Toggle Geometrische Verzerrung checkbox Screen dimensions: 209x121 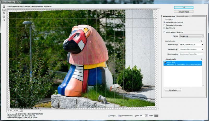click(x=164, y=22)
